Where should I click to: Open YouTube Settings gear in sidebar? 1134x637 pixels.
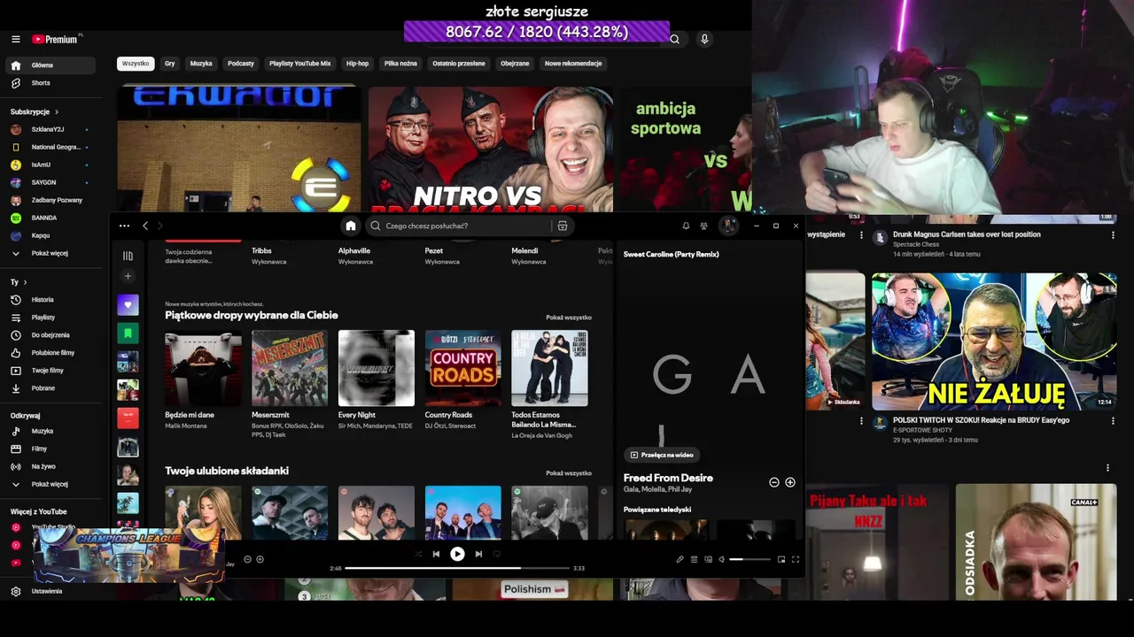(15, 591)
